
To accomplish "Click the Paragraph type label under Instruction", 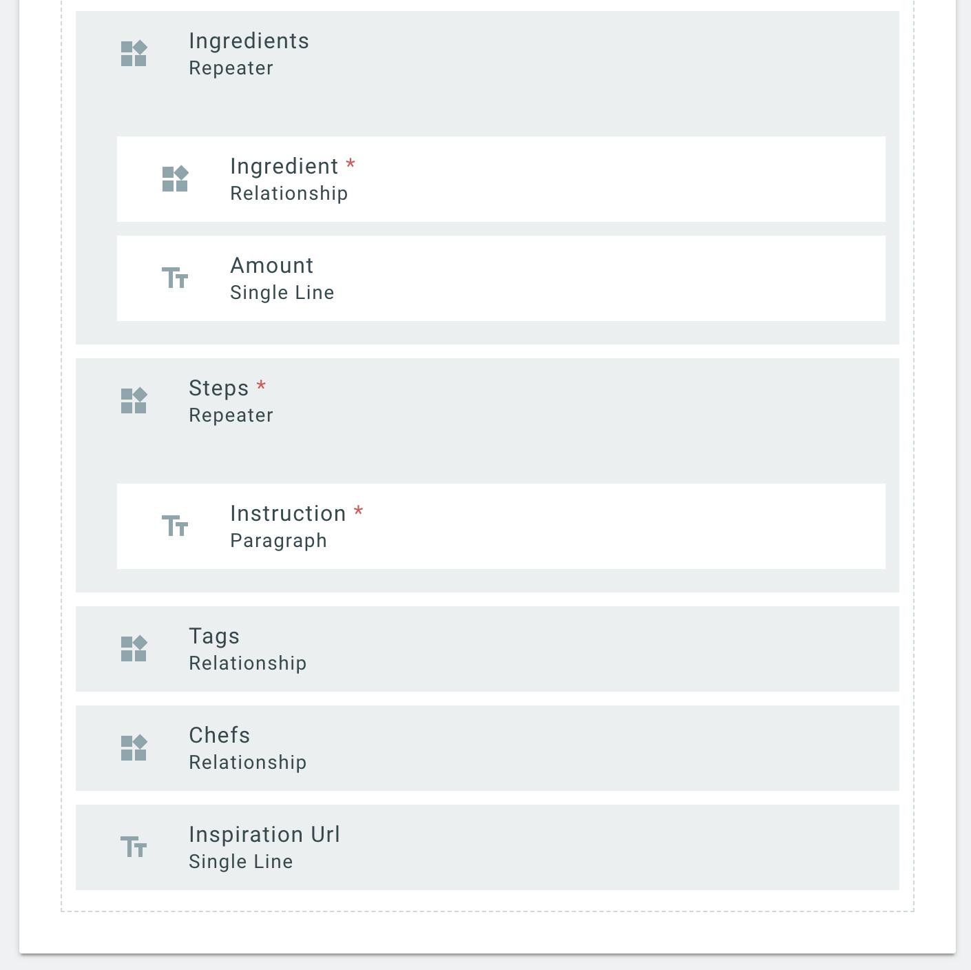I will 278,541.
